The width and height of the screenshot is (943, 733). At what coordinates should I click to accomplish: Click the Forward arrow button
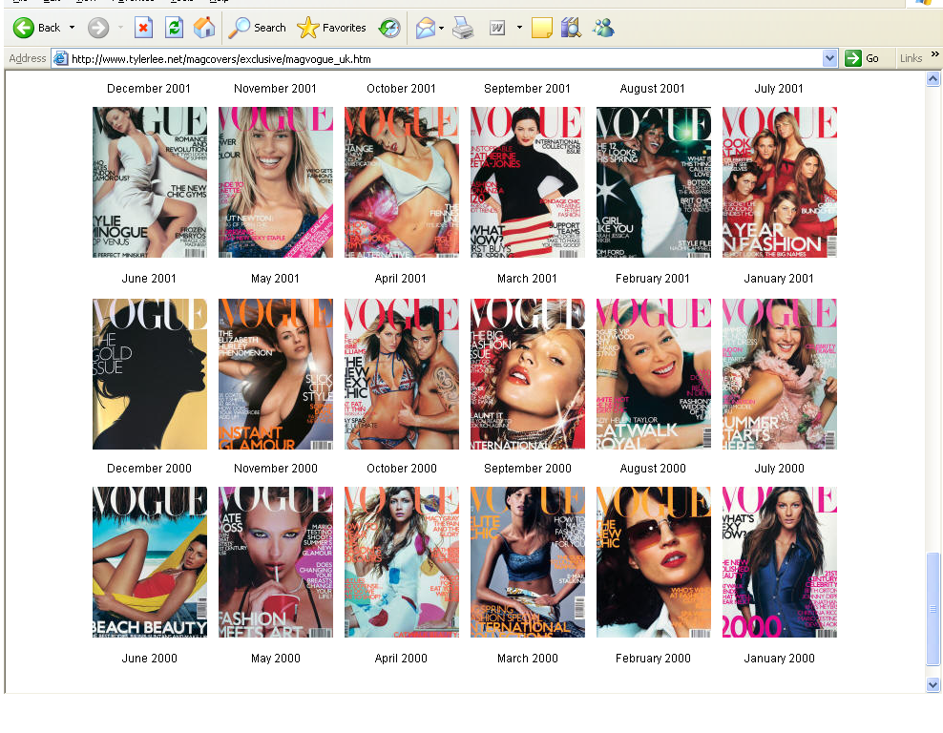click(98, 28)
